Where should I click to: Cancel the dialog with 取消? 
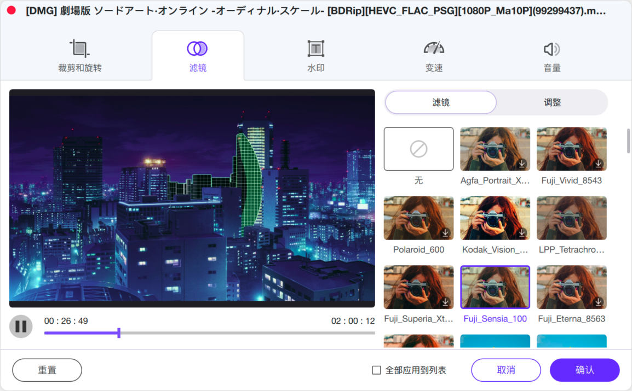(x=506, y=370)
